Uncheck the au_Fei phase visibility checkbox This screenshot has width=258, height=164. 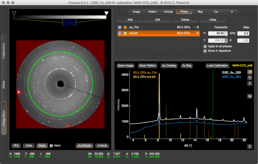pos(119,27)
